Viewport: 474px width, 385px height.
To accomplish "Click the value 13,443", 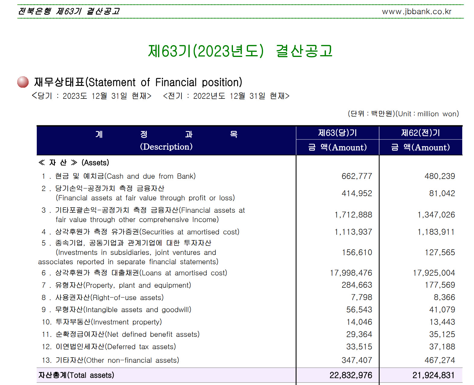I will coord(442,322).
